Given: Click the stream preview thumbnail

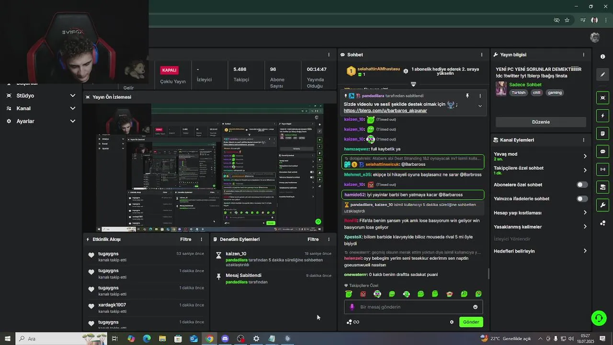Looking at the screenshot, I should [x=210, y=168].
